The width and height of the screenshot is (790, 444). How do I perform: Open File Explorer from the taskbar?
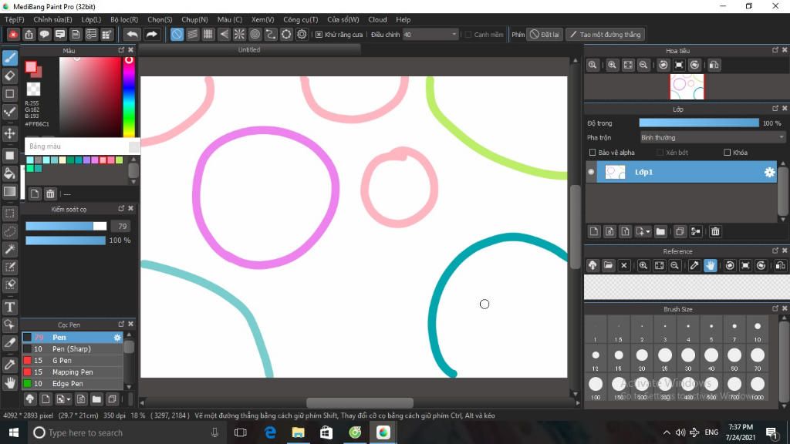(x=299, y=432)
